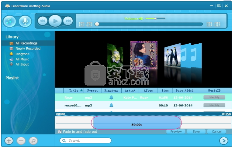Save the ringtone clip
This screenshot has width=235, height=148.
(x=196, y=131)
